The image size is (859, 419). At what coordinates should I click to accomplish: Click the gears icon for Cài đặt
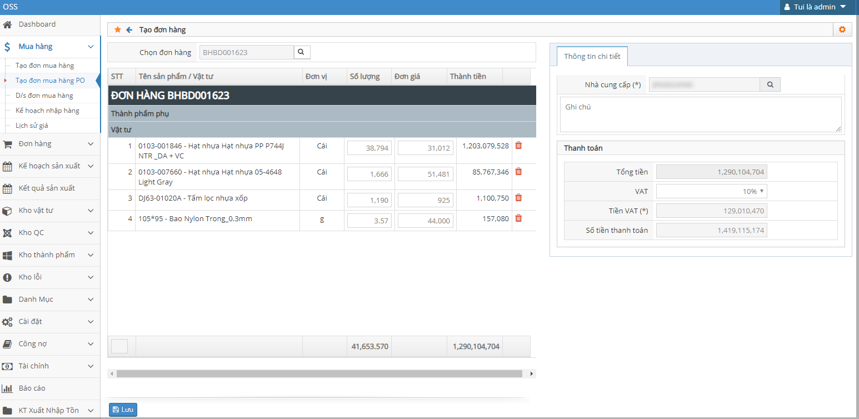[x=7, y=322]
